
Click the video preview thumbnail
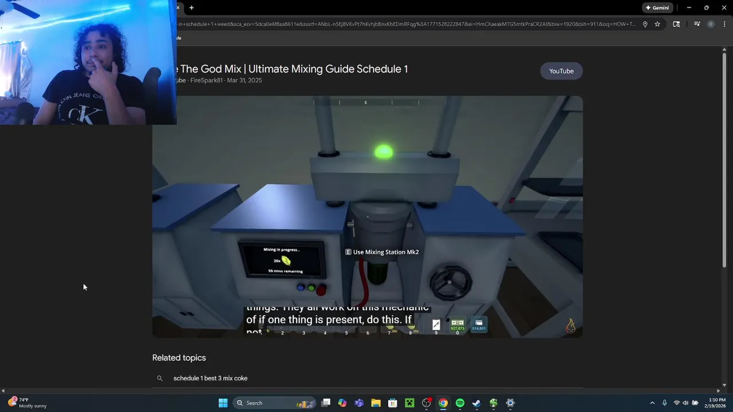367,216
